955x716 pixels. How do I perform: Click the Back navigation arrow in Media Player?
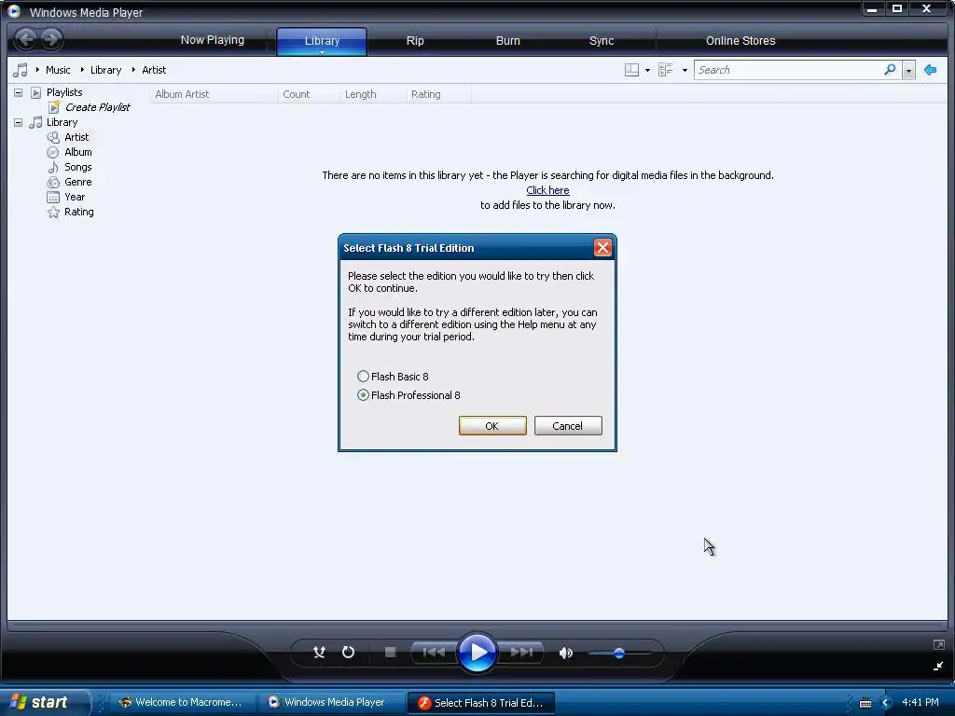pyautogui.click(x=25, y=39)
